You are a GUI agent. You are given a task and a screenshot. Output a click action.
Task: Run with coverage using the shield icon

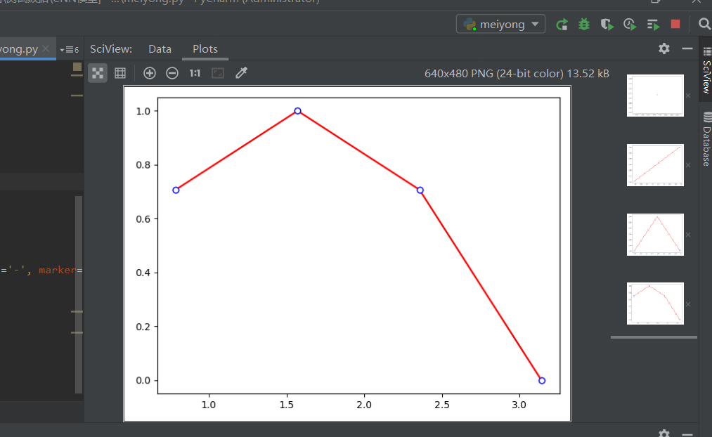[x=606, y=23]
